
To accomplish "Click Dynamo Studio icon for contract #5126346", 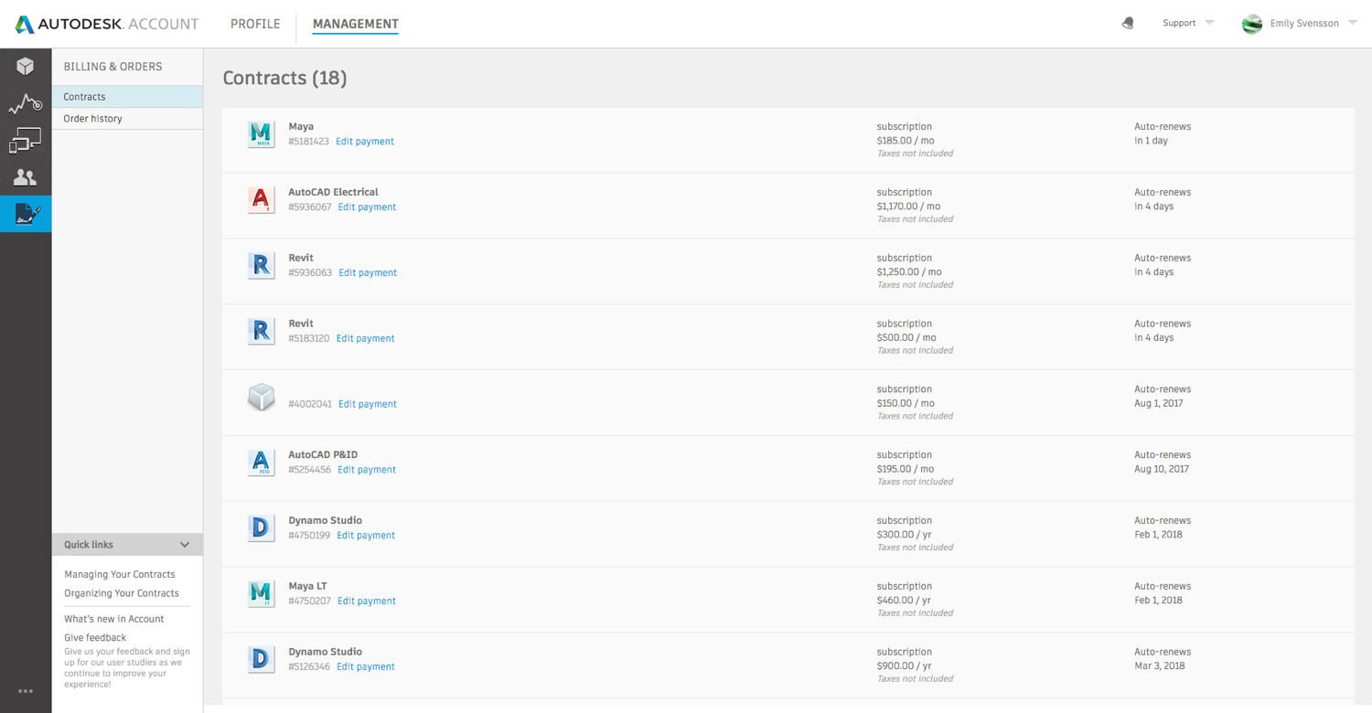I will coord(261,660).
